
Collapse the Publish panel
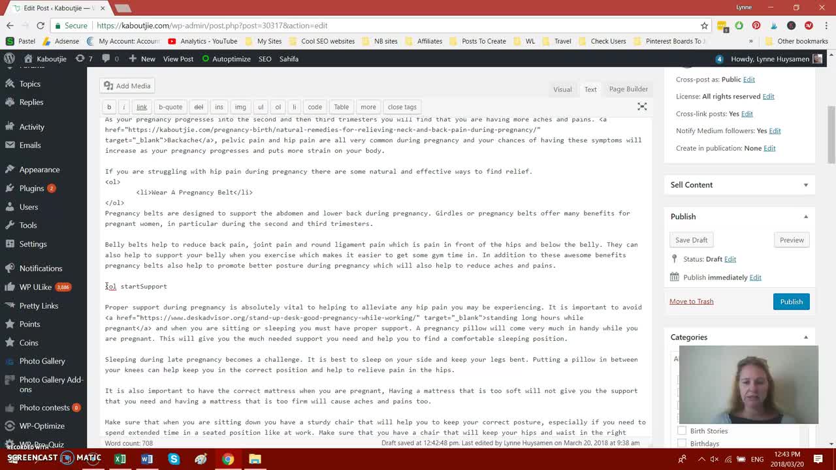[x=806, y=216]
